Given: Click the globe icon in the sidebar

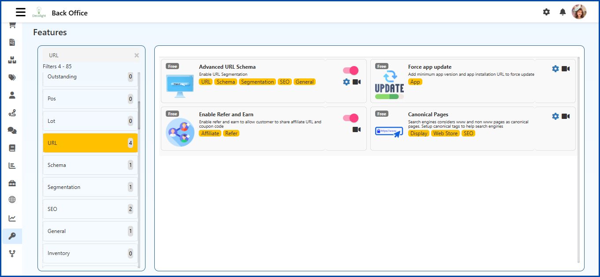Looking at the screenshot, I should point(12,200).
